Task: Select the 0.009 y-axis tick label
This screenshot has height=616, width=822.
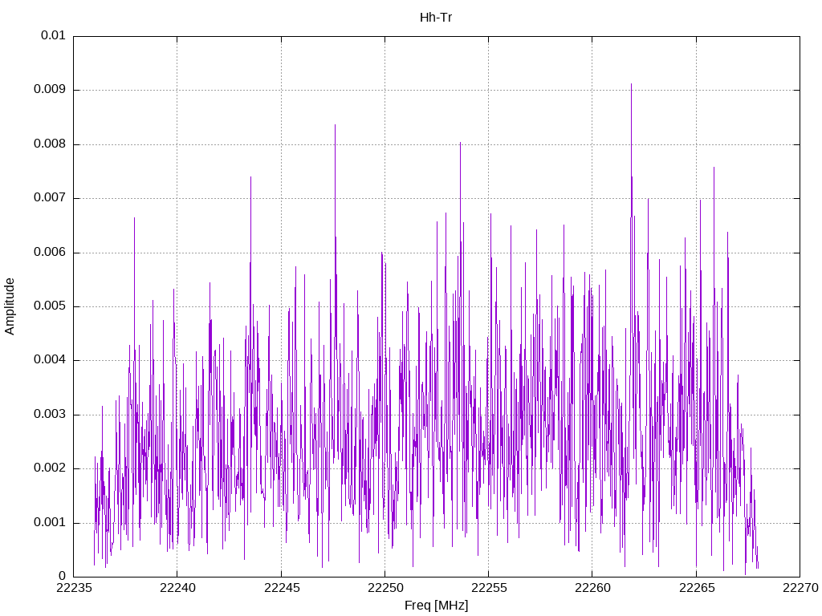Action: (49, 90)
